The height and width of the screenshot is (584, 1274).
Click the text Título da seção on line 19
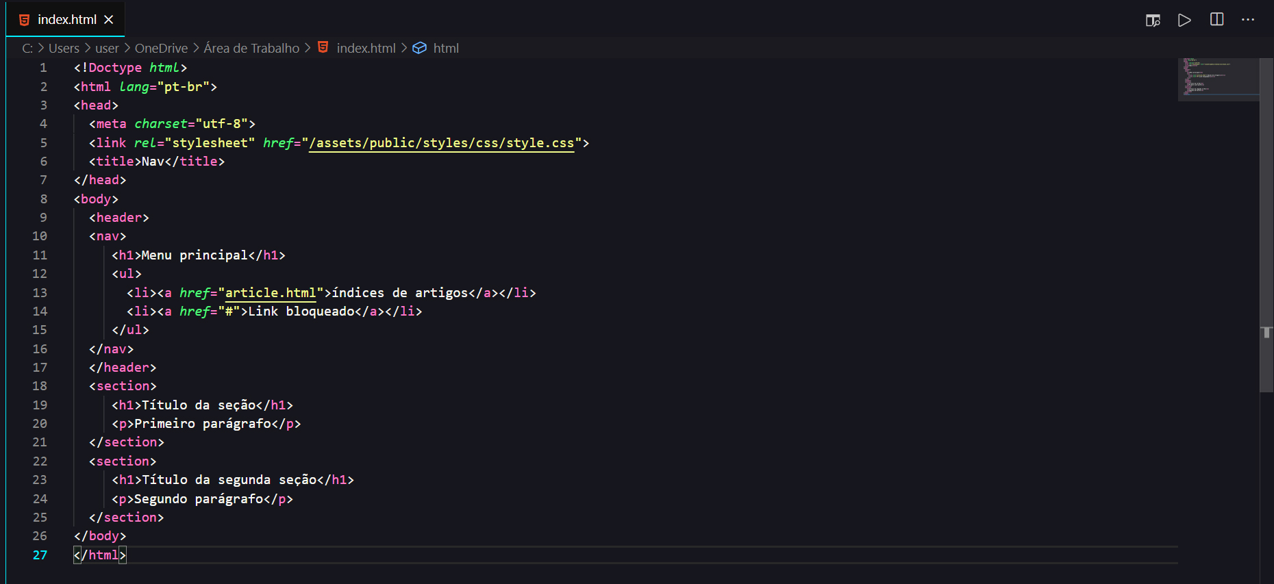[x=199, y=405]
